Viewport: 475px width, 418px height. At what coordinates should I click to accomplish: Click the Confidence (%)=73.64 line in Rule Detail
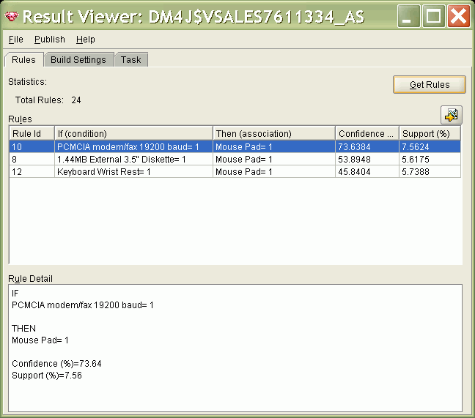[x=56, y=363]
